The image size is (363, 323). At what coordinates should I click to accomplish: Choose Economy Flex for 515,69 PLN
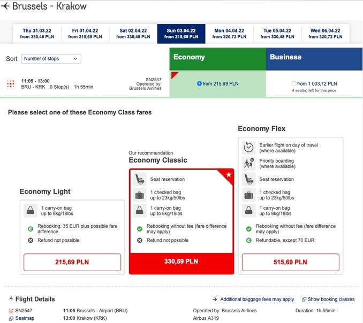[290, 262]
